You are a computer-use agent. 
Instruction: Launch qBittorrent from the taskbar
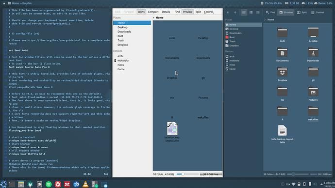click(76, 184)
